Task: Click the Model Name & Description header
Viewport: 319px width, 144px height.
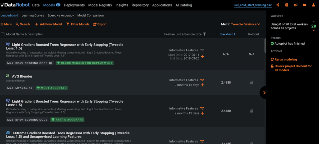Action: click(x=25, y=34)
